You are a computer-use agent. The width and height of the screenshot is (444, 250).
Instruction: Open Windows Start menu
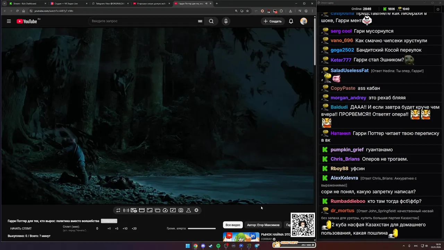point(188,246)
